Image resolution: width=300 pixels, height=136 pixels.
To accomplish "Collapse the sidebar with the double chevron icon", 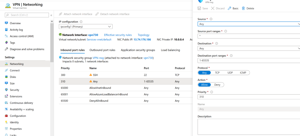I will (51, 15).
